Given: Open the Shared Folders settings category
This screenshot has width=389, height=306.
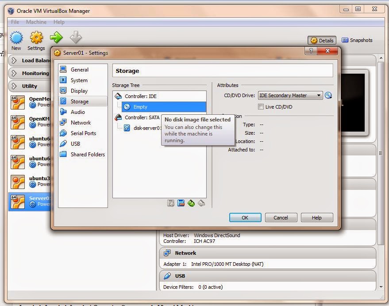Looking at the screenshot, I should 83,154.
